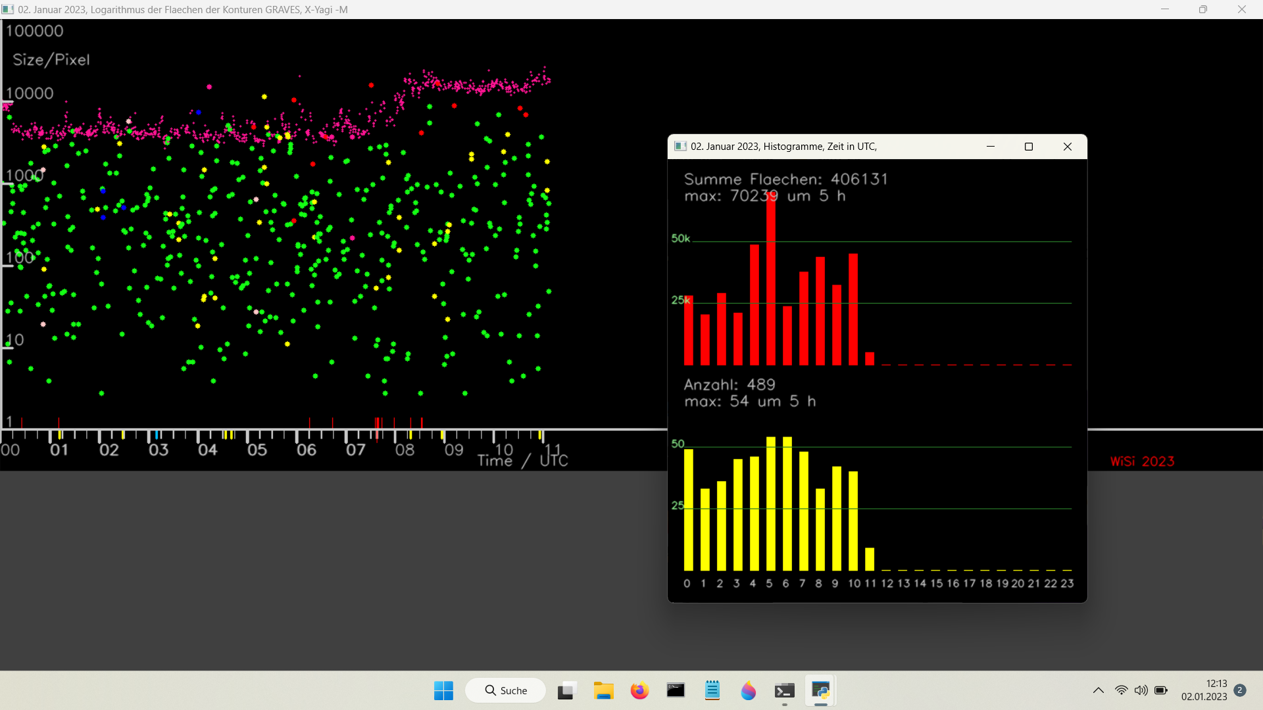The height and width of the screenshot is (710, 1263).
Task: Open Firefox from the taskbar
Action: tap(639, 690)
